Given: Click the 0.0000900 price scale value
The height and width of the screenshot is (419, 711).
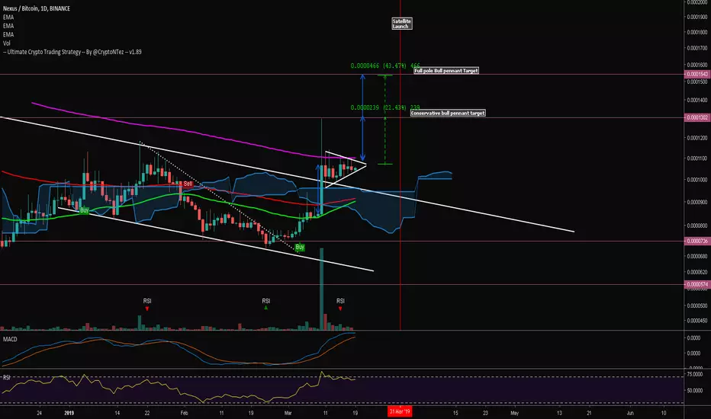Looking at the screenshot, I should click(697, 203).
